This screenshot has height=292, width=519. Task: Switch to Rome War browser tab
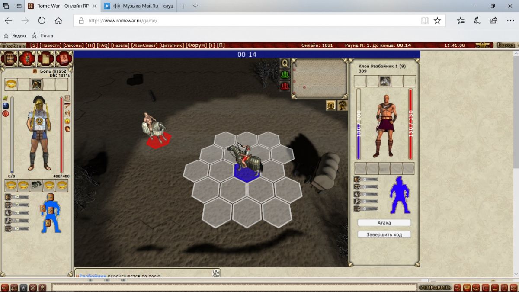point(63,6)
